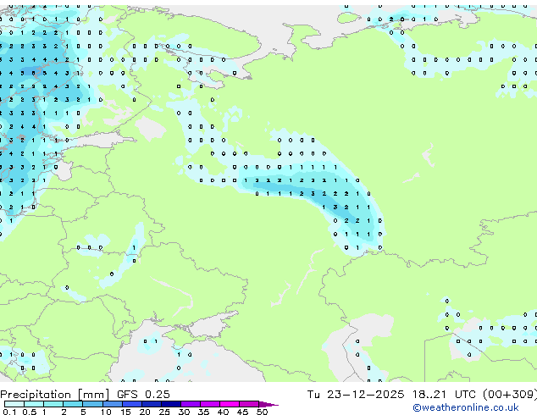Open the weatheronline.co.uk copyright link
This screenshot has height=415, width=537.
tap(466, 407)
